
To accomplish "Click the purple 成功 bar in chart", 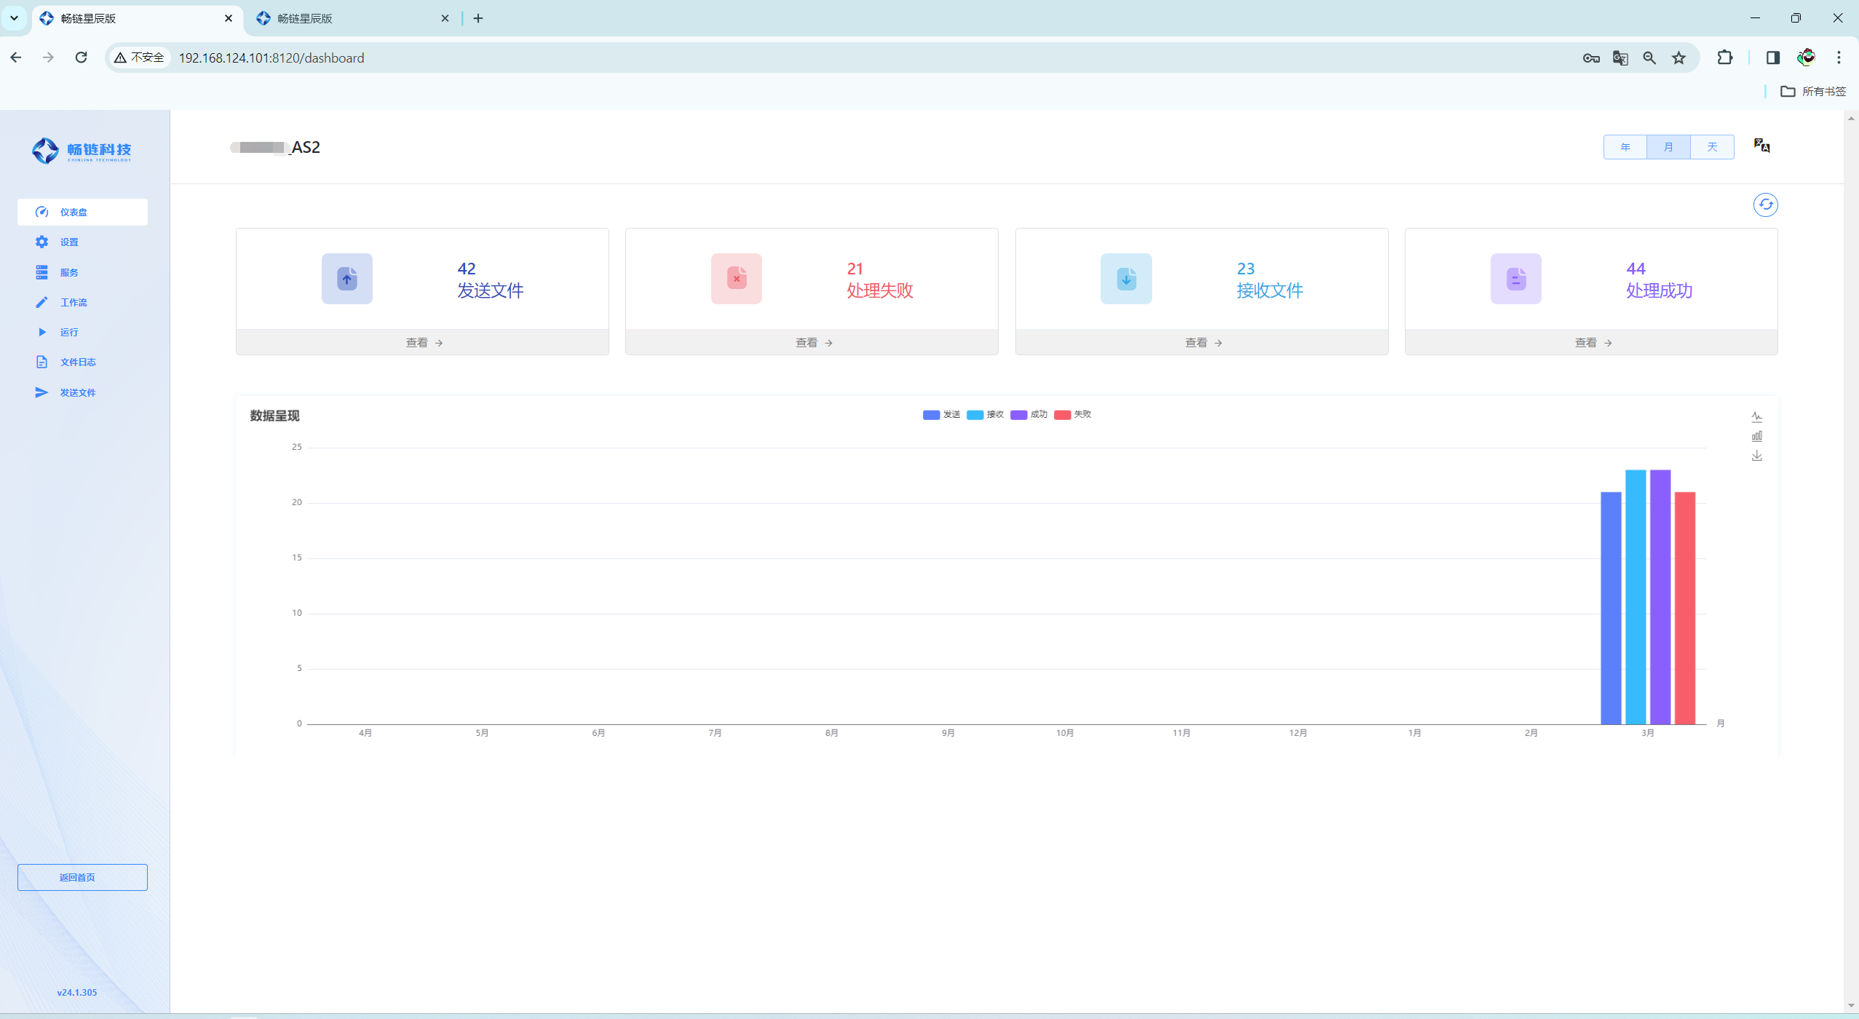I will (1660, 597).
